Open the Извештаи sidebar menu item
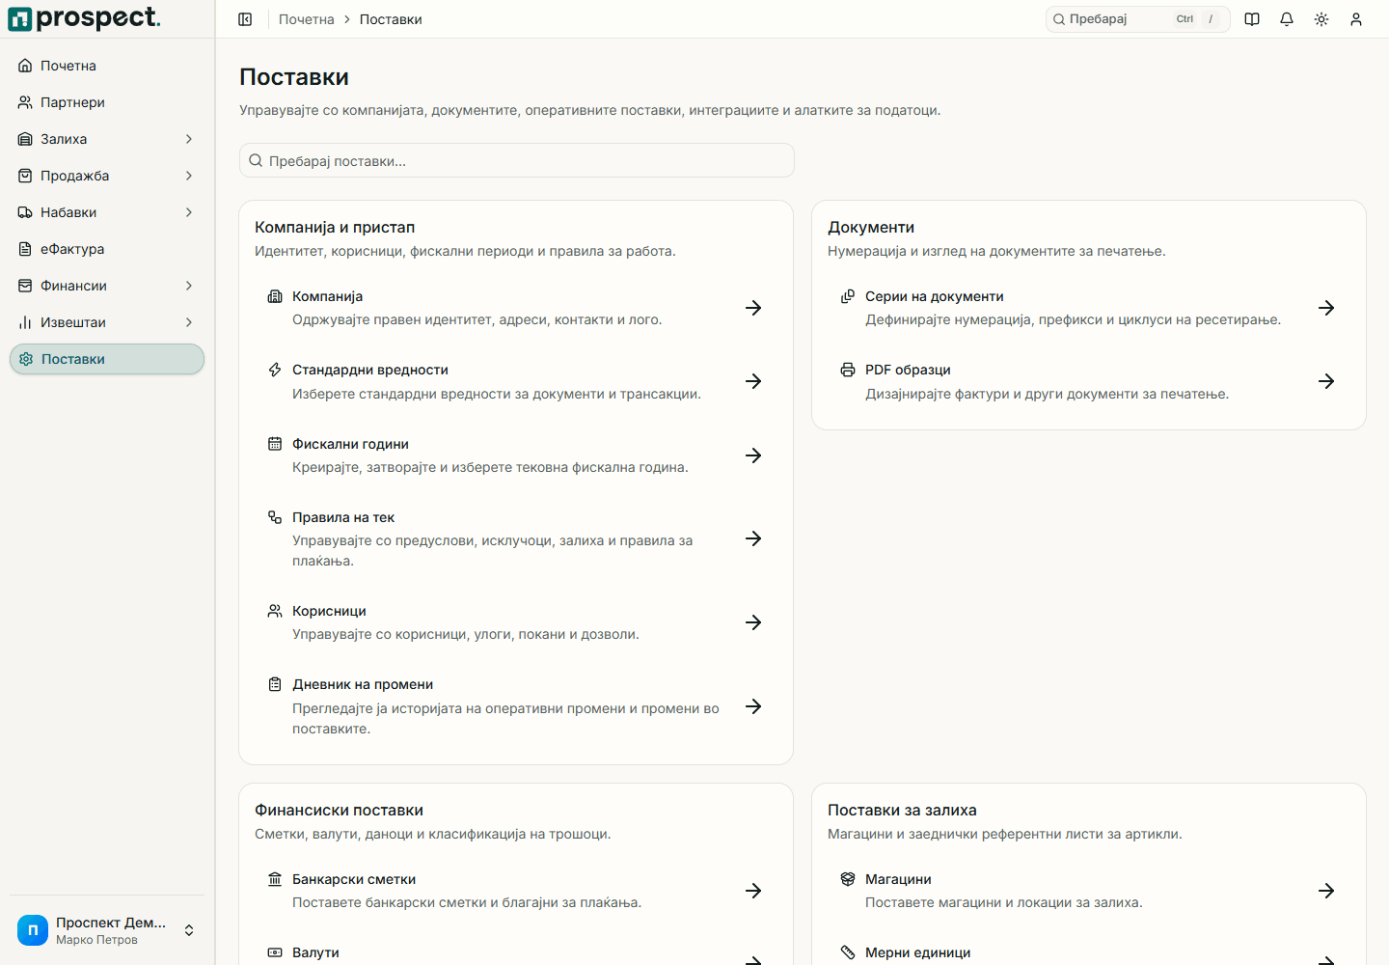Viewport: 1389px width, 965px height. pos(107,322)
